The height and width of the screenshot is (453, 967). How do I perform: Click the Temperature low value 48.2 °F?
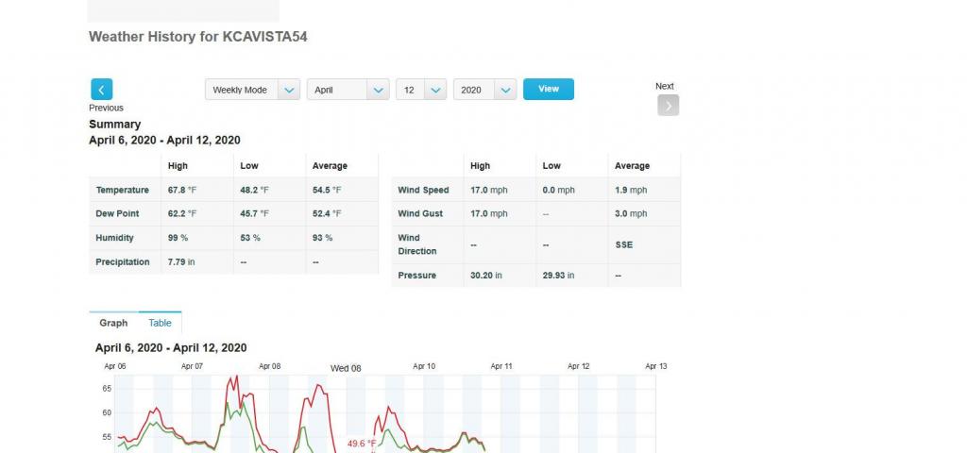(x=254, y=190)
